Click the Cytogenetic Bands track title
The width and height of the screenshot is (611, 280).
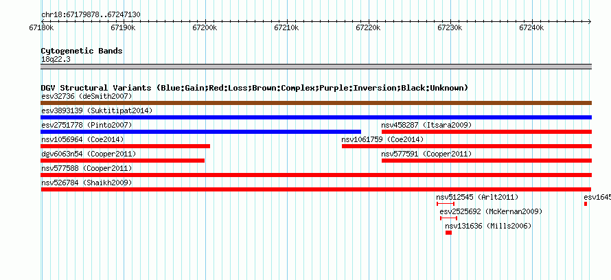tap(82, 51)
